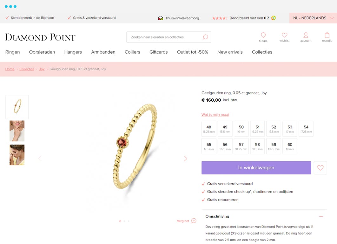Show previous product image with left arrow
The width and height of the screenshot is (337, 244).
tap(40, 159)
